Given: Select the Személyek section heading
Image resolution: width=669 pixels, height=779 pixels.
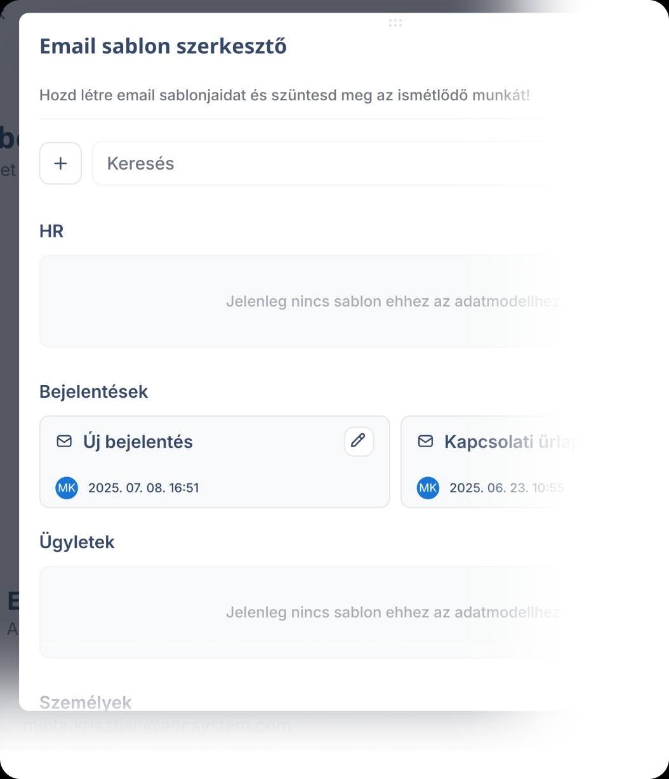Looking at the screenshot, I should [x=85, y=702].
